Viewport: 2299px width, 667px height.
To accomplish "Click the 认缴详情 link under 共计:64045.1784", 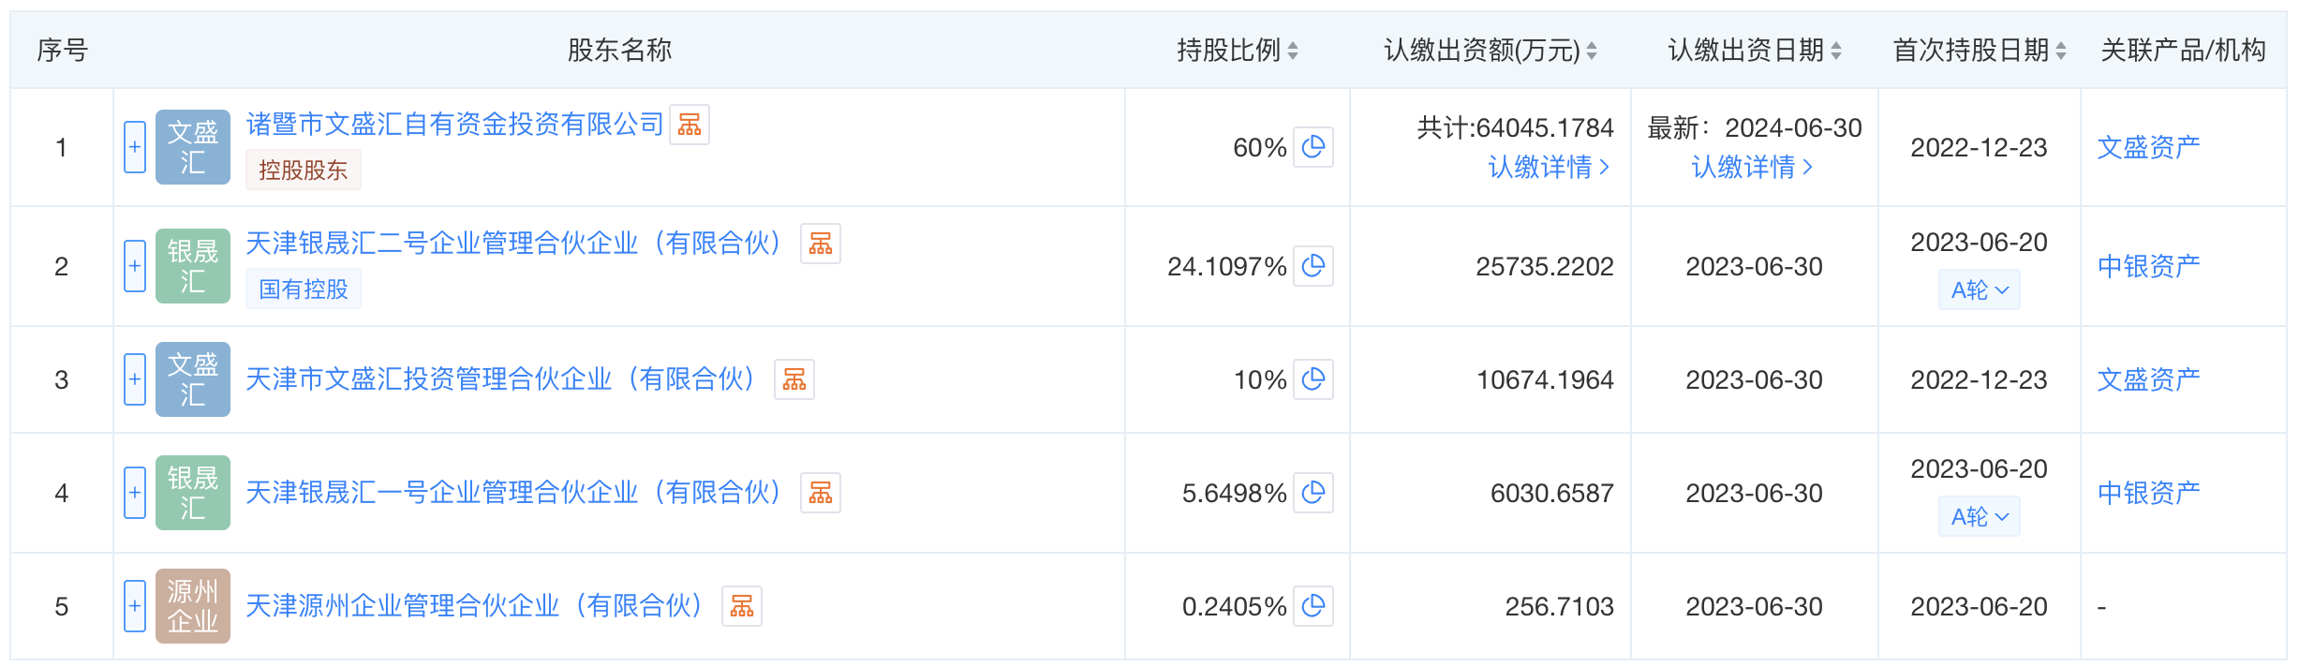I will [1548, 168].
